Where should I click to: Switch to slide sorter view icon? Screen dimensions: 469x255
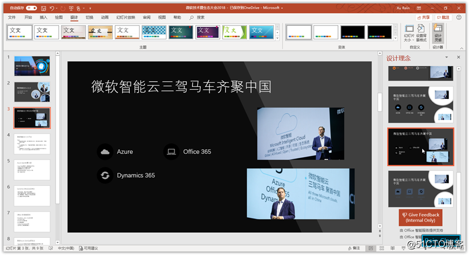[x=381, y=248]
